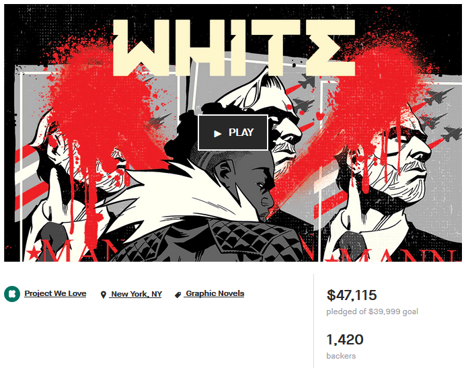The width and height of the screenshot is (466, 368).
Task: Click the location pin icon
Action: click(103, 295)
